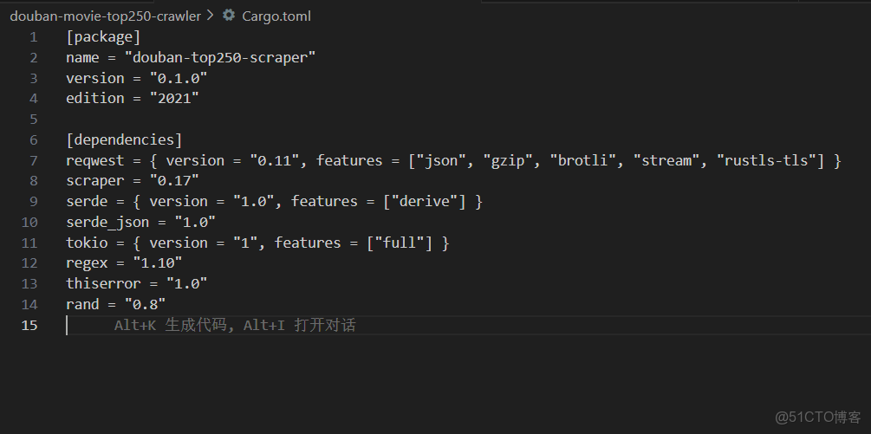The height and width of the screenshot is (434, 871).
Task: Place cursor on the [package] header
Action: (x=103, y=36)
